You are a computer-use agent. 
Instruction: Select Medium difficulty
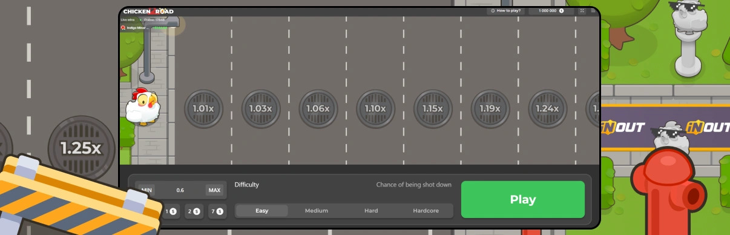coord(316,211)
